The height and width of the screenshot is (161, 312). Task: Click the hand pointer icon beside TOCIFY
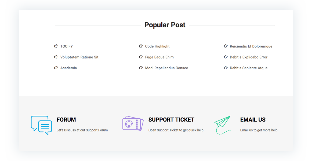coord(56,46)
